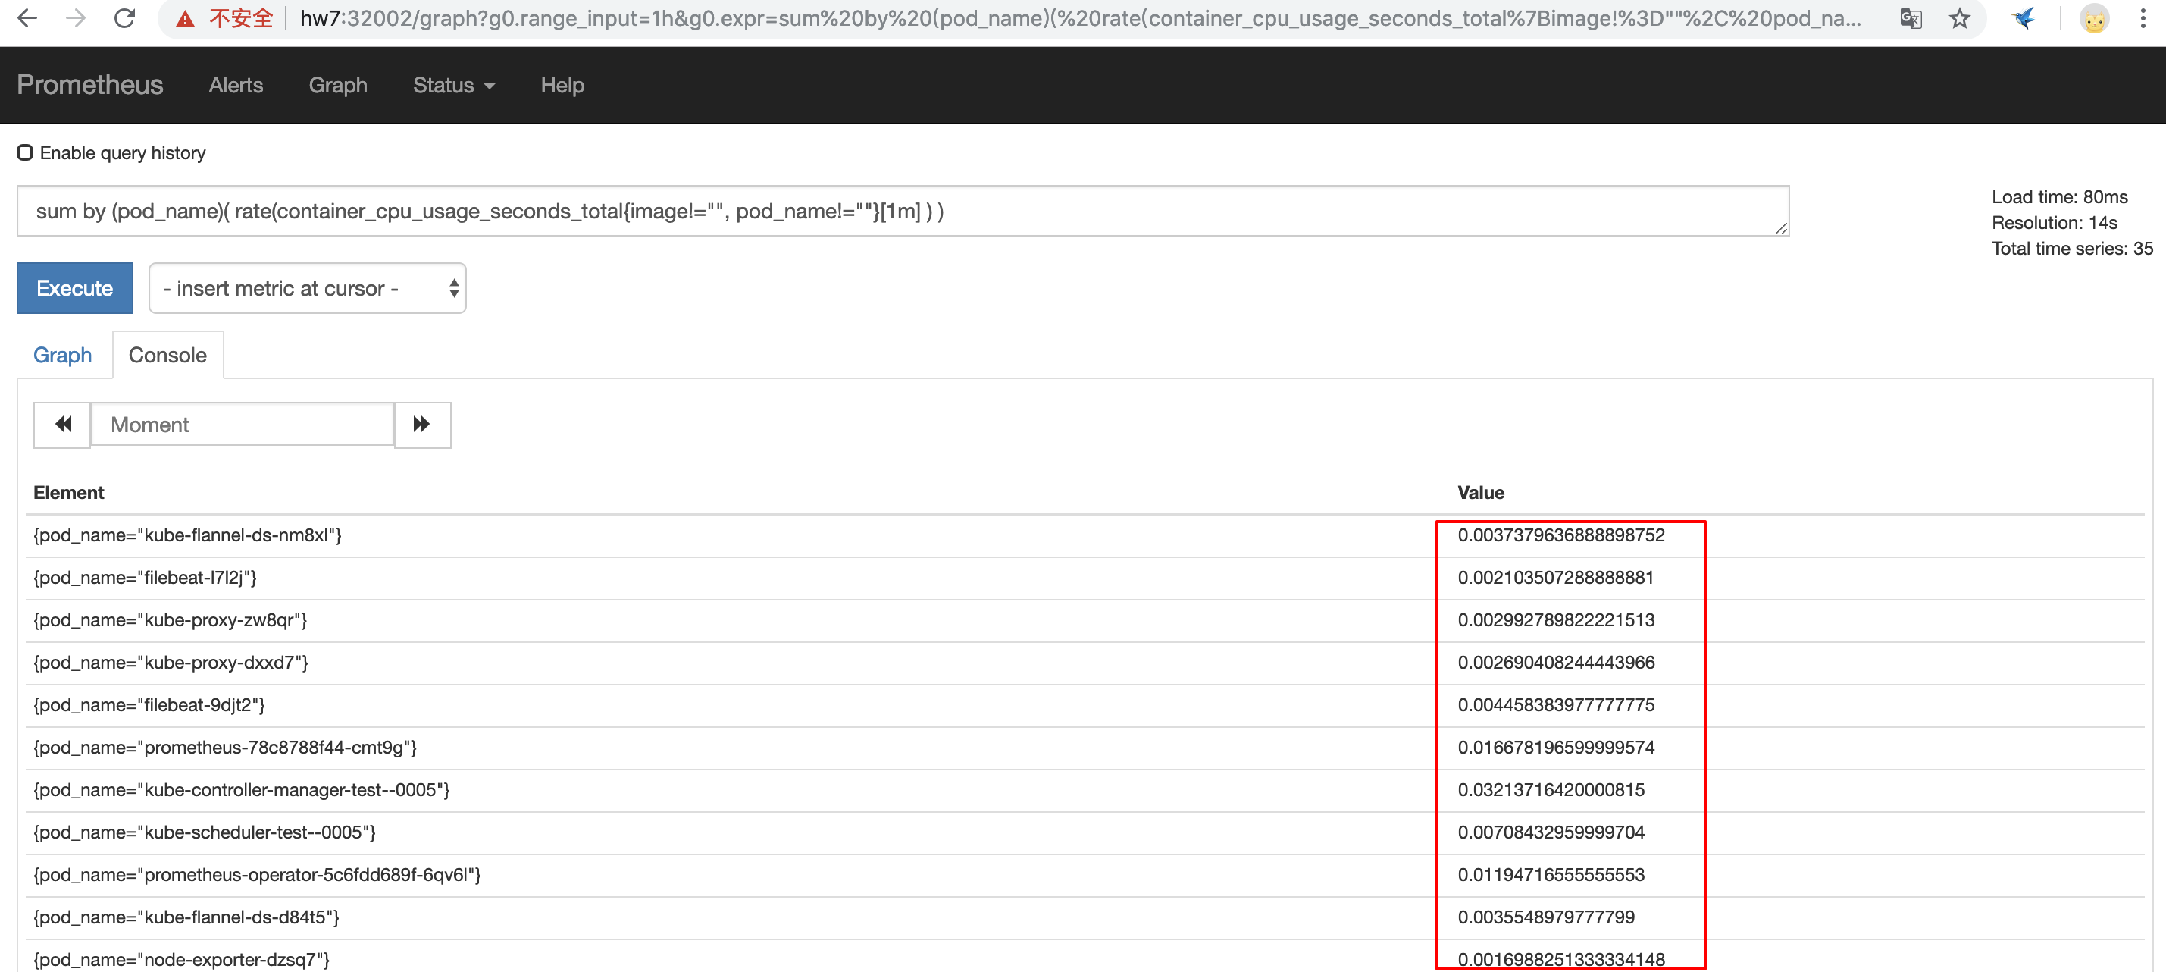Click the Moment time input field
The width and height of the screenshot is (2166, 972).
243,425
